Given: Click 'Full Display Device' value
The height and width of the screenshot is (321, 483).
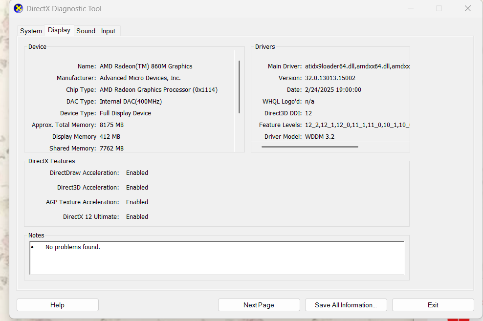Looking at the screenshot, I should pyautogui.click(x=125, y=113).
